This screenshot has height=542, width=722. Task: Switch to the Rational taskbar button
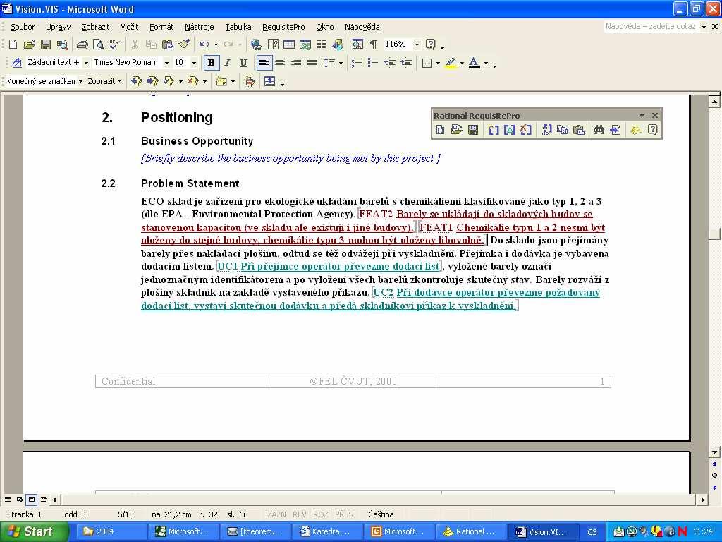tap(471, 531)
